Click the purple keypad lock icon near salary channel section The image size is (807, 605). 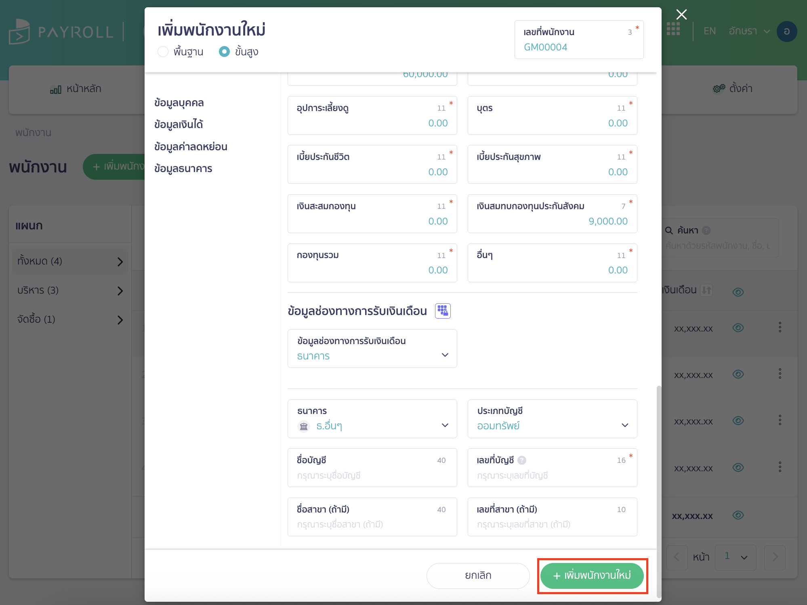pyautogui.click(x=443, y=311)
